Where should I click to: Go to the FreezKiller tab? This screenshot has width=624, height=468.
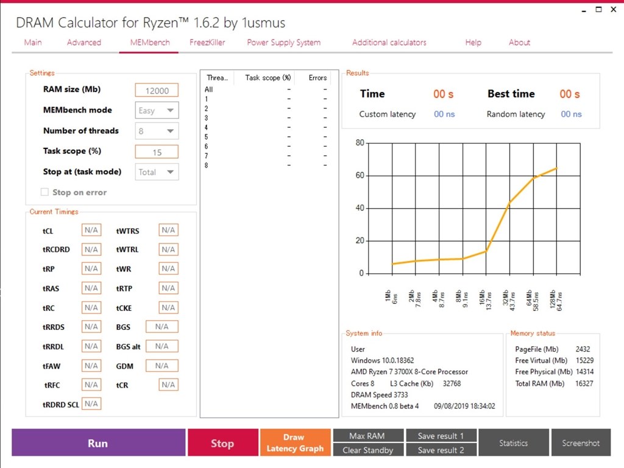207,43
